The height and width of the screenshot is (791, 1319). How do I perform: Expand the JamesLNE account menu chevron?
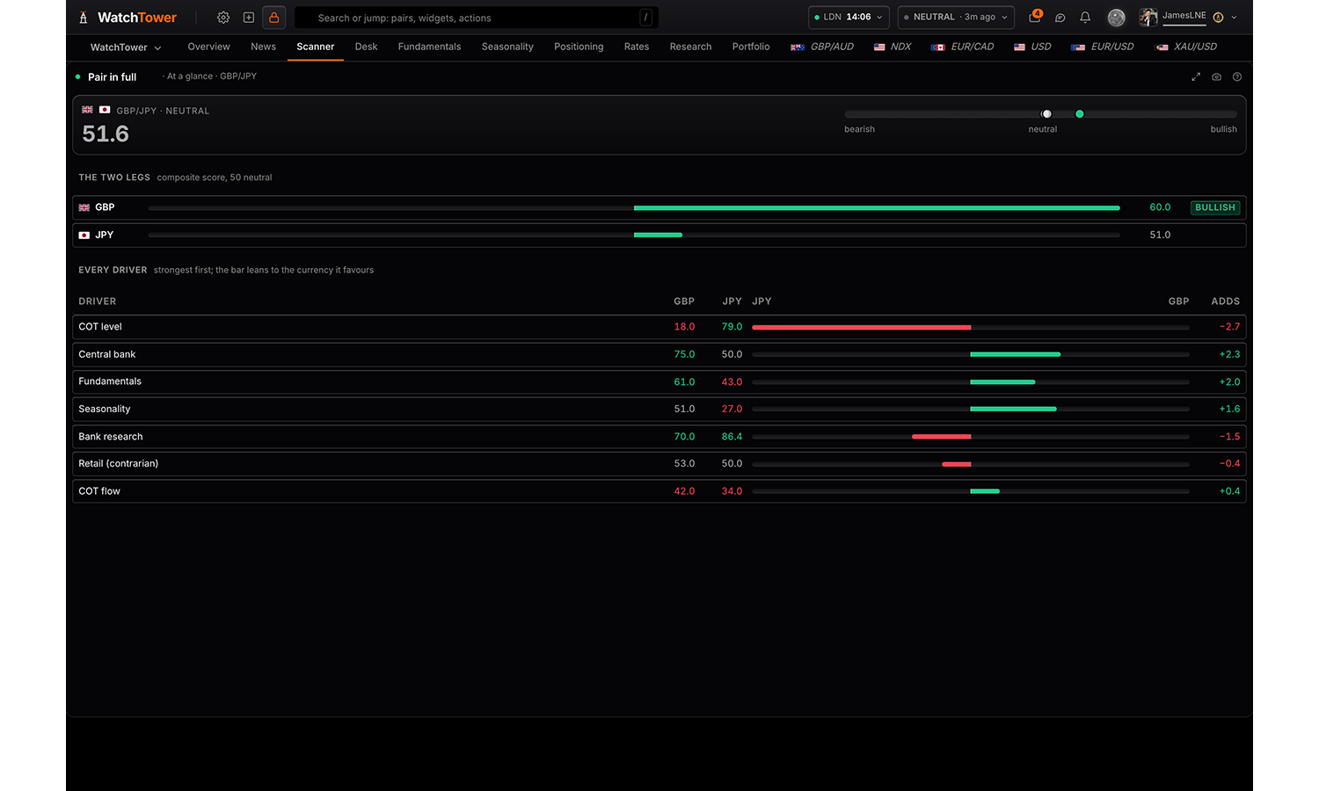pyautogui.click(x=1235, y=18)
